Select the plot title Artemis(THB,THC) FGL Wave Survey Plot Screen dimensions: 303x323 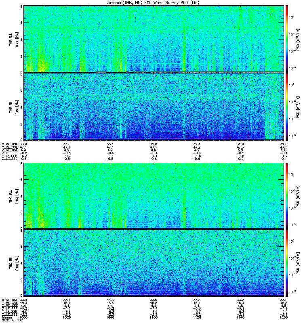(154, 3)
